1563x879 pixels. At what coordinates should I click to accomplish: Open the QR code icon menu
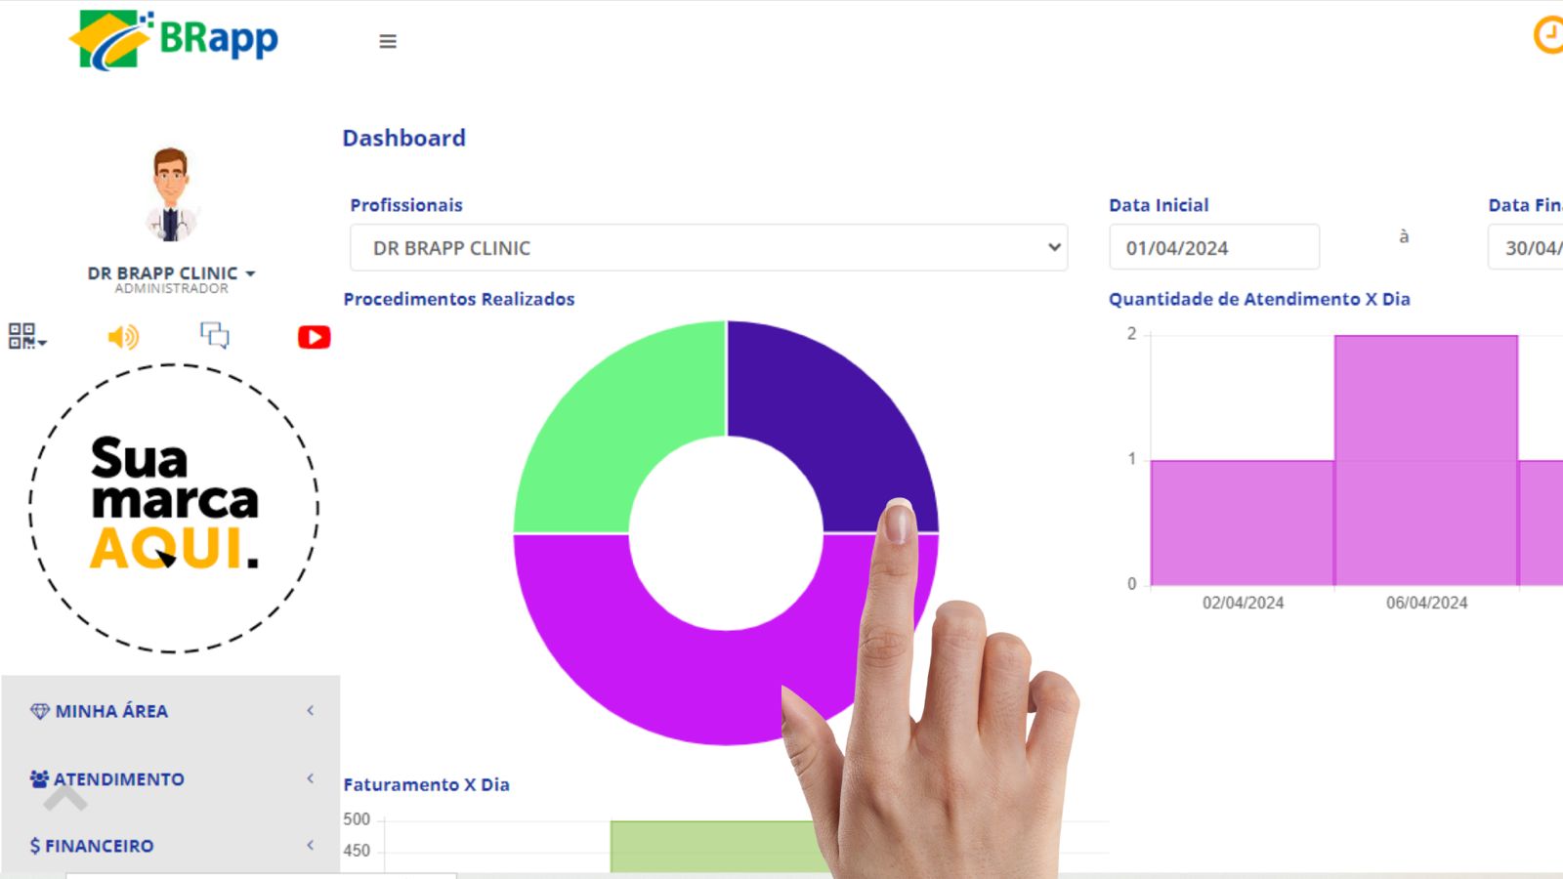tap(25, 337)
